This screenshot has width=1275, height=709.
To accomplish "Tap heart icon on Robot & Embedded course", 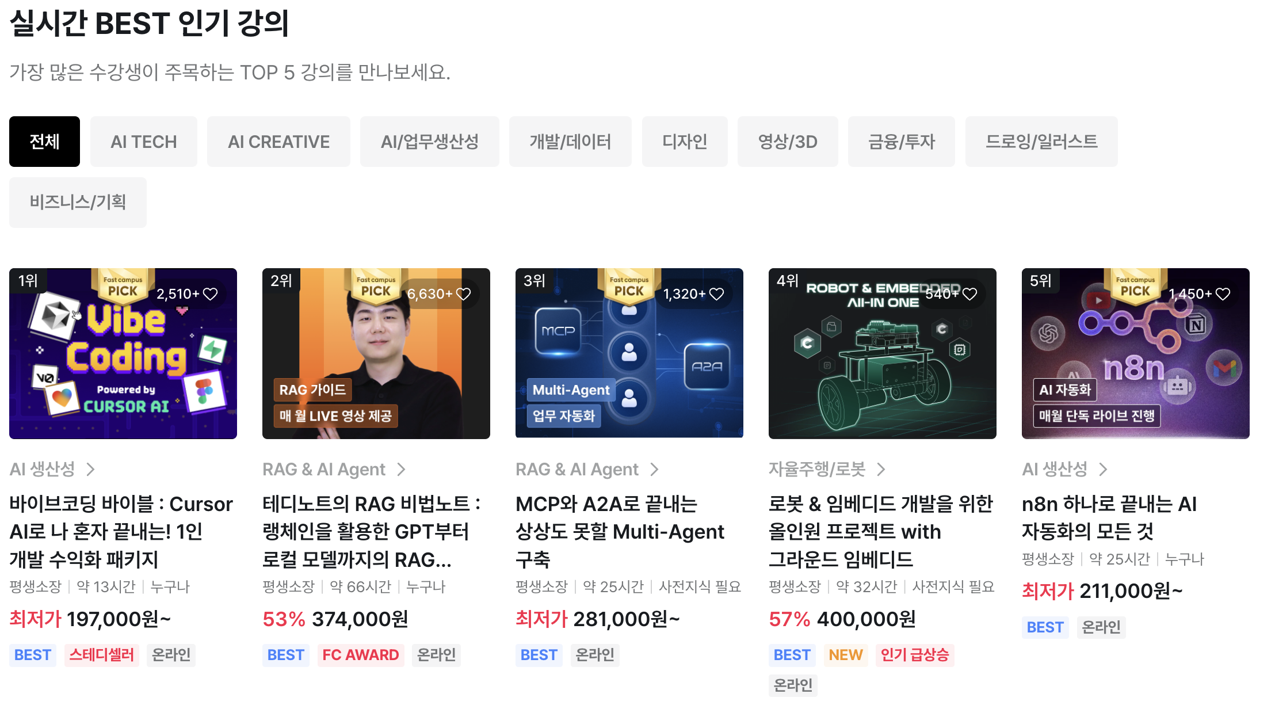I will point(969,294).
